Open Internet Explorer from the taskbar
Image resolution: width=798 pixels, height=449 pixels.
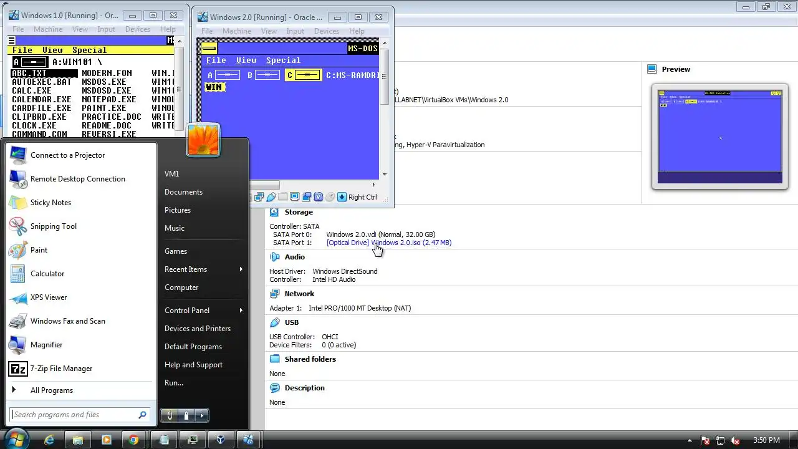50,440
